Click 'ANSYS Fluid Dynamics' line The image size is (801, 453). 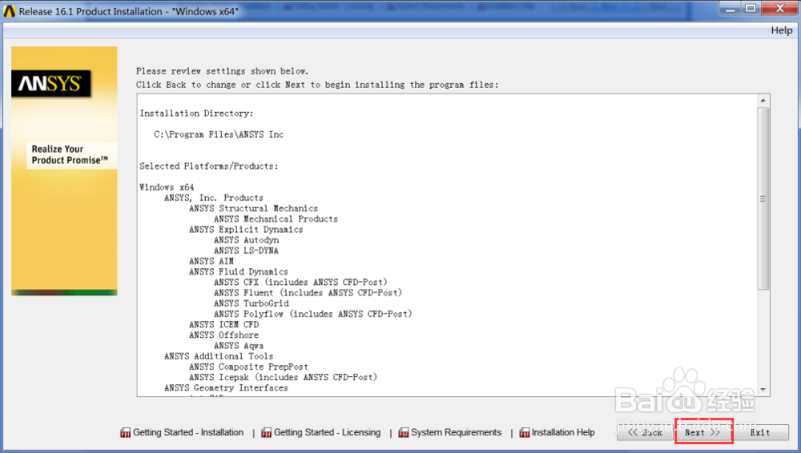[x=239, y=271]
